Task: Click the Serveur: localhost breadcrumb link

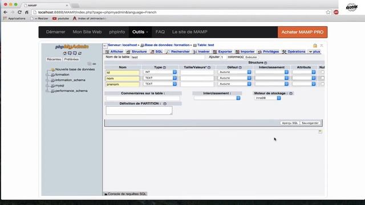Action: coord(123,45)
